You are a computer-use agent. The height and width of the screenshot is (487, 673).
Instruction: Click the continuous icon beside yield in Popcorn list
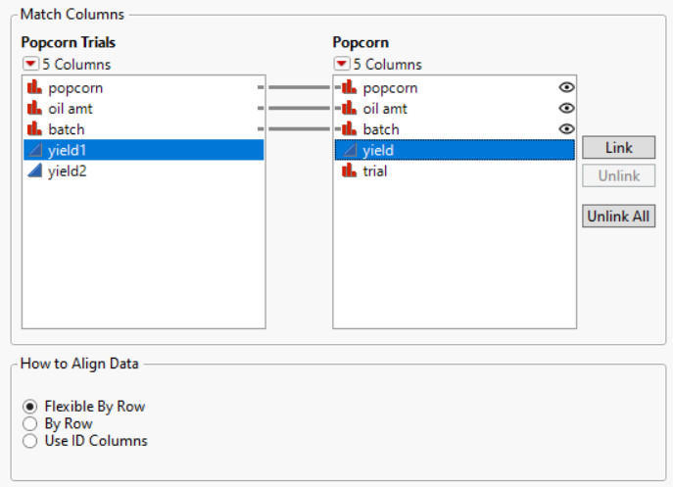(349, 150)
